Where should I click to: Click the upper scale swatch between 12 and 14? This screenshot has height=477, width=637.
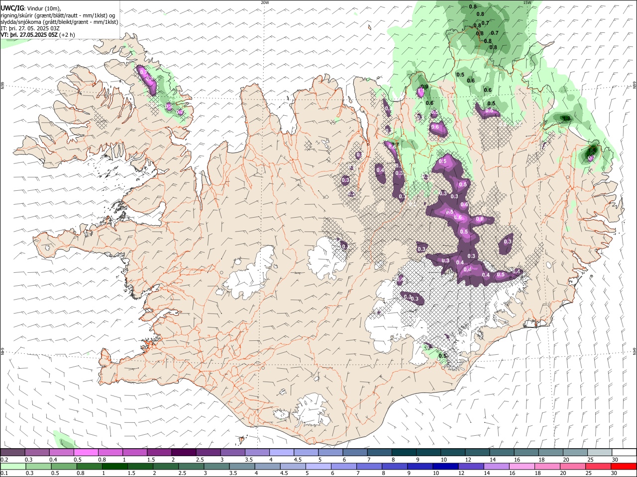pyautogui.click(x=477, y=453)
